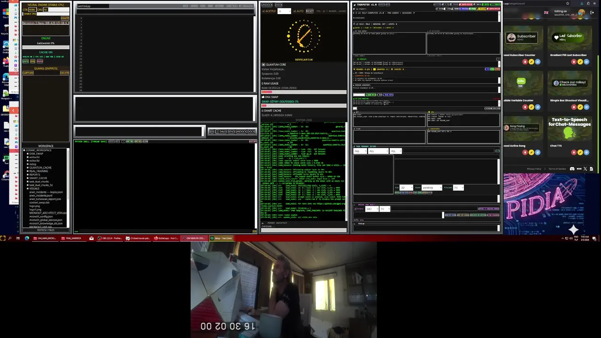Screen dimensions: 601x338
Task: Open the taskbar search icon
Action: click(10, 238)
